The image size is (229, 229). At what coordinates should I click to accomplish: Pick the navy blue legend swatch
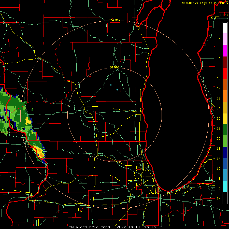pos(225,152)
